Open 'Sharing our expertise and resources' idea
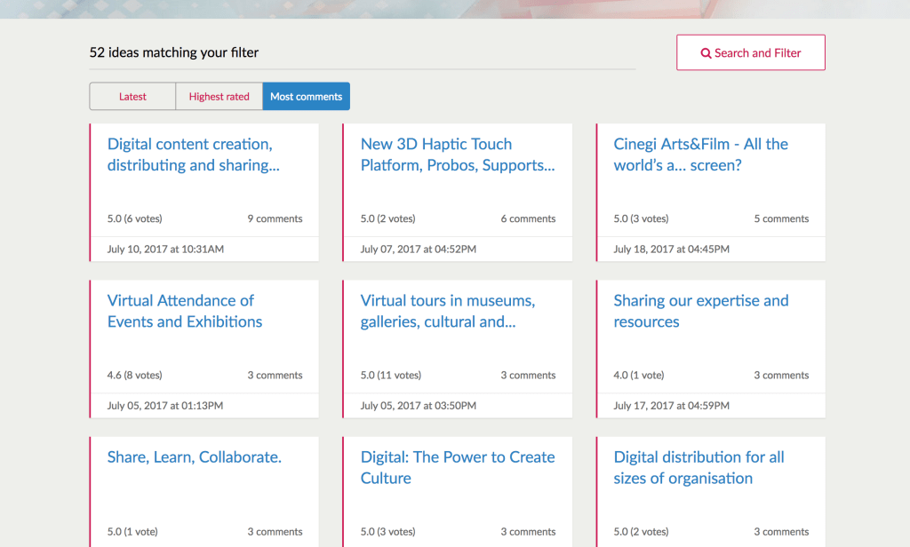Viewport: 910px width, 547px height. (x=701, y=311)
